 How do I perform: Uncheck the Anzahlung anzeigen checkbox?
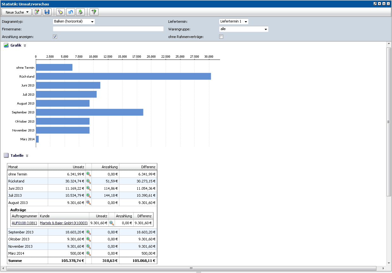coord(55,37)
